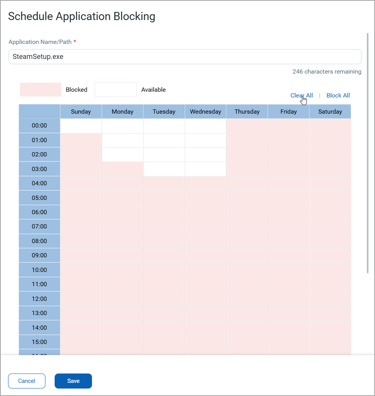Toggle the Wednesday 02:00 schedule cell
375x396 pixels.
coord(206,154)
